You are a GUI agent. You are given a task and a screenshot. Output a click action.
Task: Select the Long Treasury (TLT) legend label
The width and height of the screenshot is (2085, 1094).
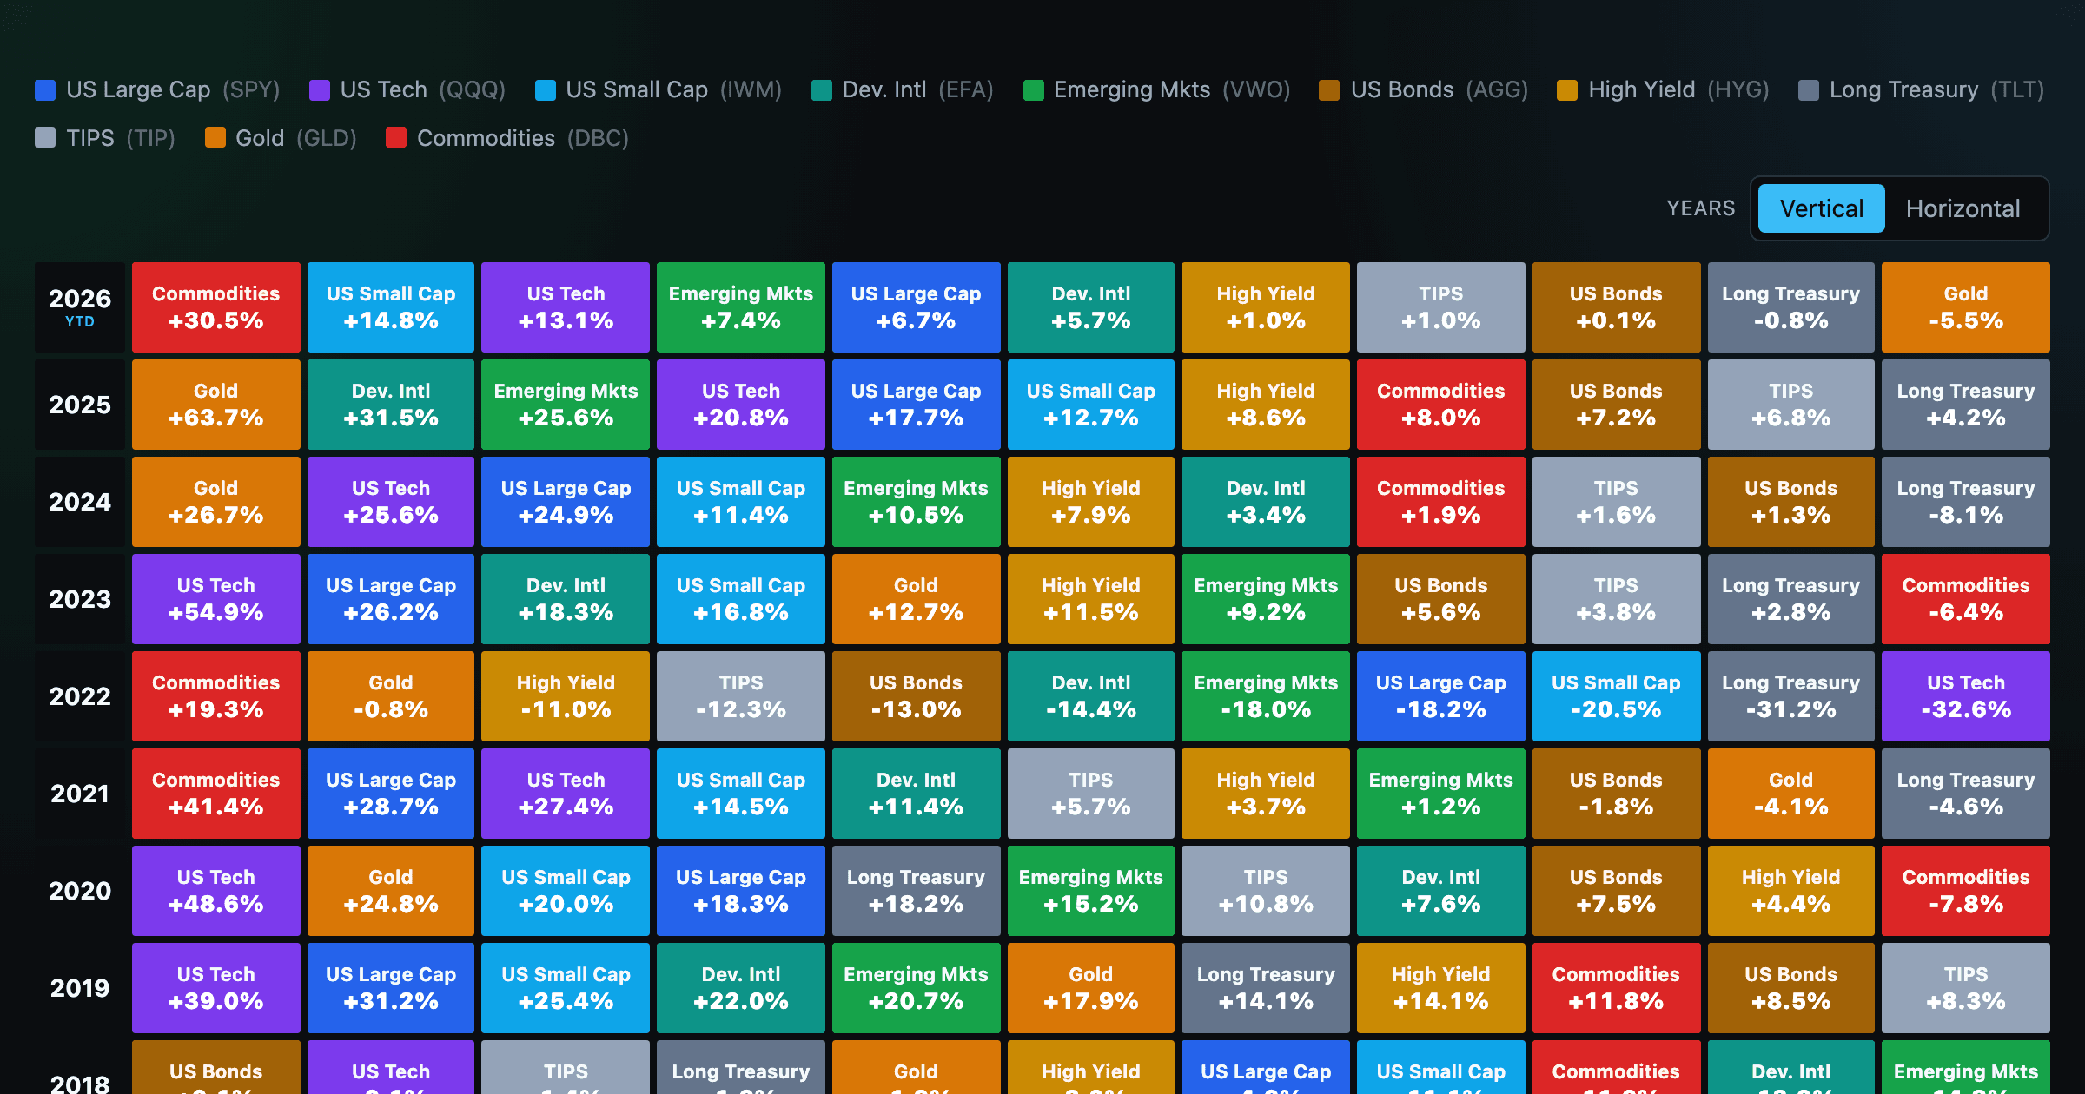point(1937,90)
